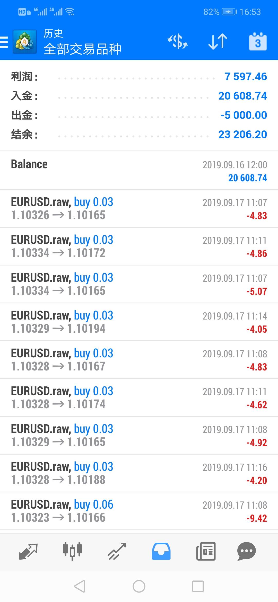The height and width of the screenshot is (602, 278).
Task: Select the Balance deposit entry 20 608.74
Action: tap(139, 171)
